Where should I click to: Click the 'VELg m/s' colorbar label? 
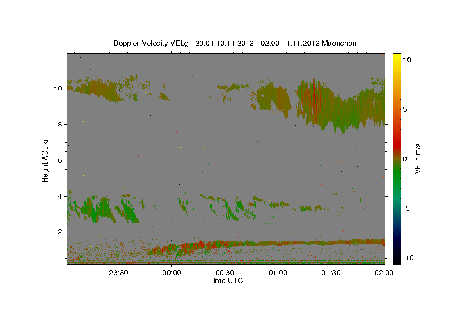[x=418, y=158]
